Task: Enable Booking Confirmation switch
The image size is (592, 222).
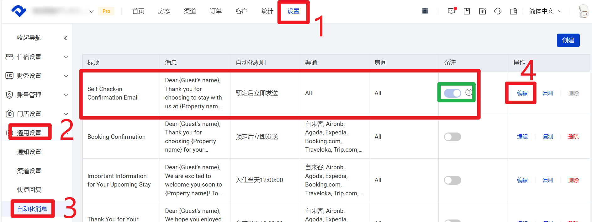Action: click(x=452, y=137)
